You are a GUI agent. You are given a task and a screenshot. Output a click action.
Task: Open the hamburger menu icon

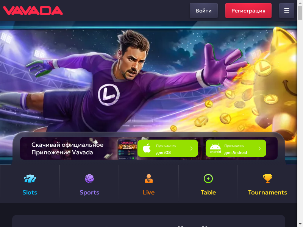click(x=287, y=11)
